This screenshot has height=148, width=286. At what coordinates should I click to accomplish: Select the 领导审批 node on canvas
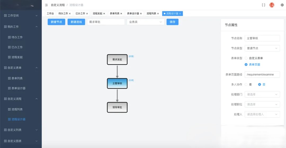click(x=117, y=107)
